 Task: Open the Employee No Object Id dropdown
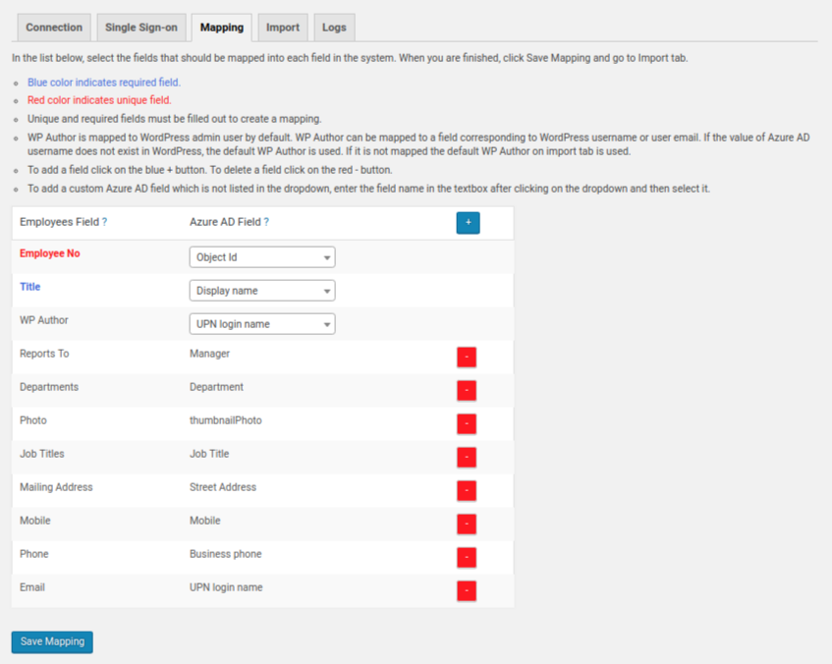pos(262,257)
